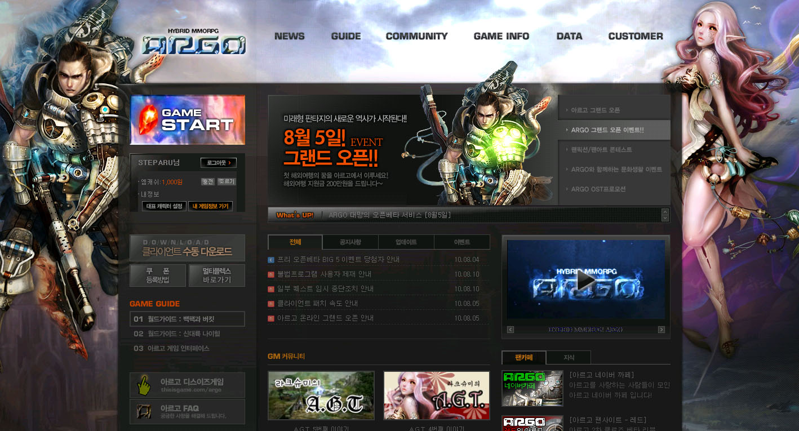Open notice 불법프로그램 사용자 제재 안내
Image resolution: width=799 pixels, height=431 pixels.
point(324,274)
